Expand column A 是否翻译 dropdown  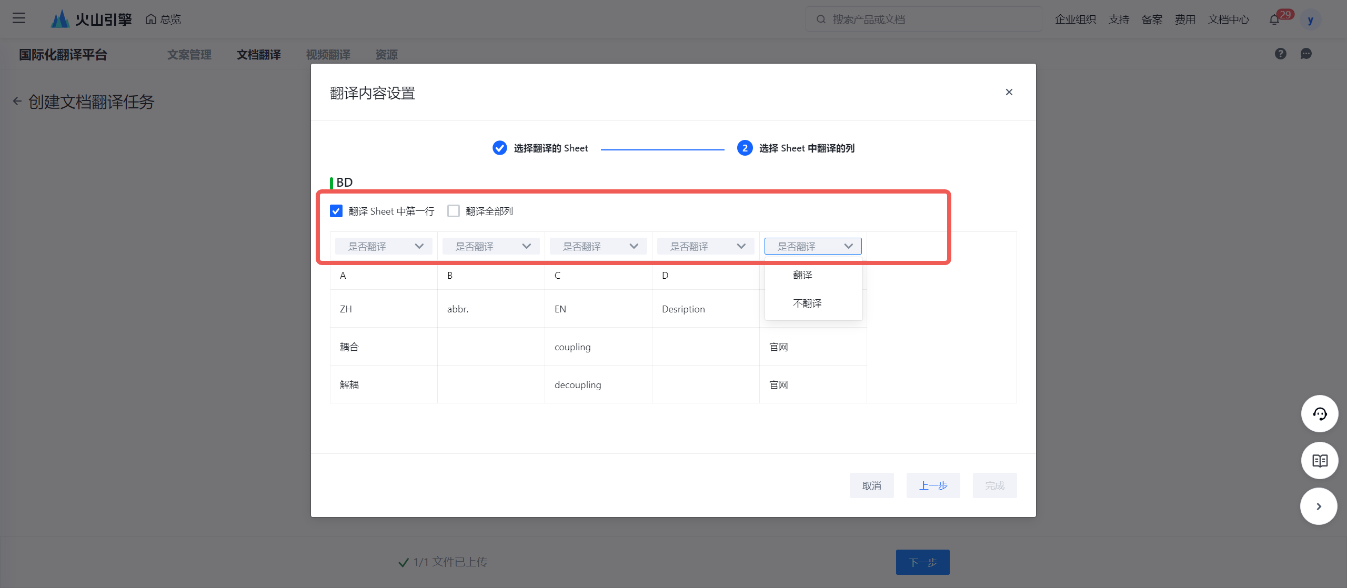point(384,246)
